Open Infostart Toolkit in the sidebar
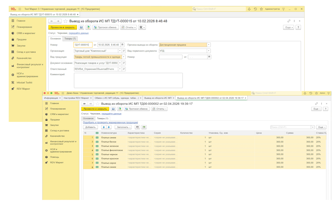335x209 pixels. coord(24,83)
